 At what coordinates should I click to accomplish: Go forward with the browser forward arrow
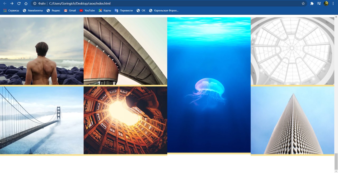[12, 3]
